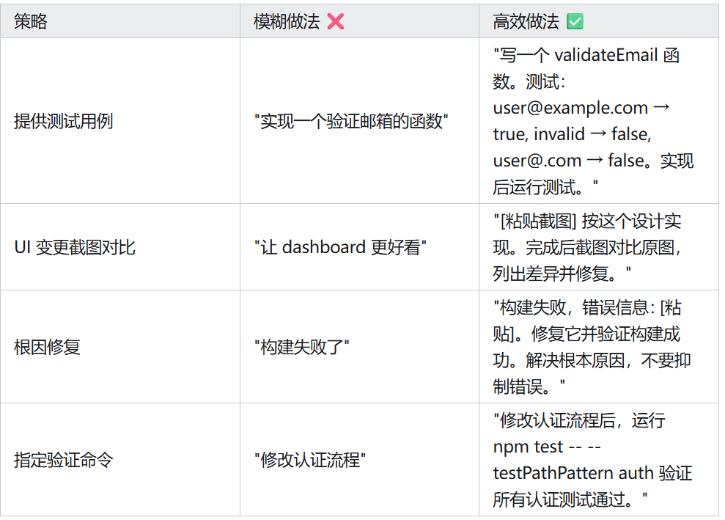Click the UI 变更截图对比 strategy cell

click(x=75, y=247)
